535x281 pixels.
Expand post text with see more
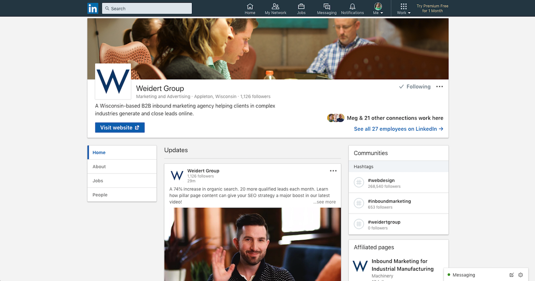point(325,202)
